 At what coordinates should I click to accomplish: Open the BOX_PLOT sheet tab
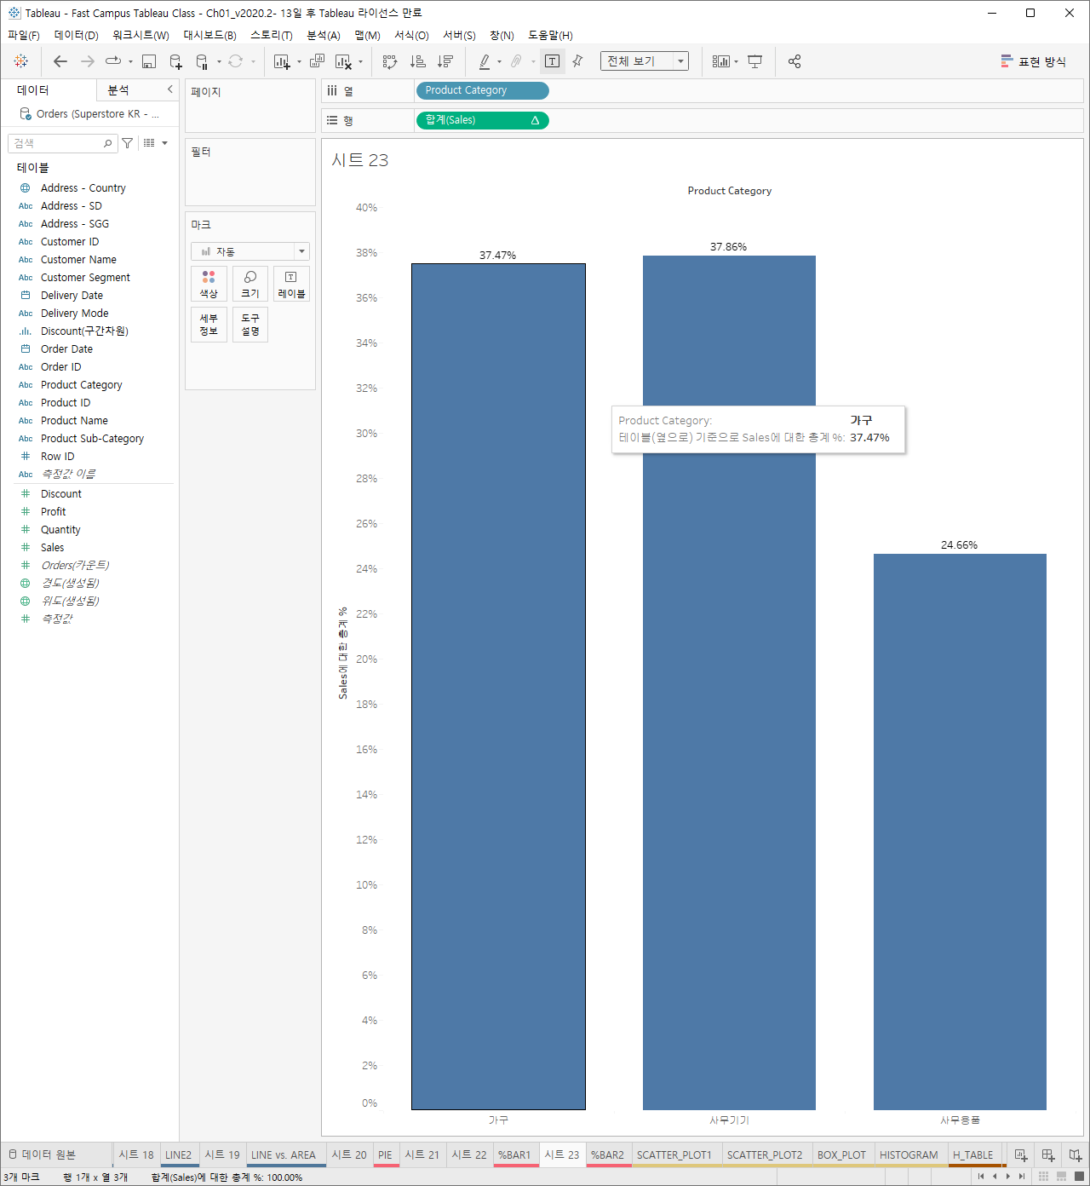tap(841, 1155)
